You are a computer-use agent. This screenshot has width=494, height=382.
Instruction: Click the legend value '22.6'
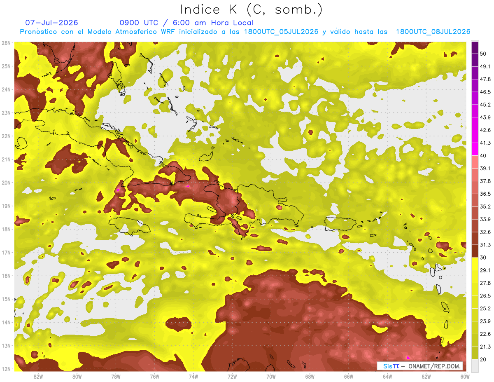(x=485, y=334)
